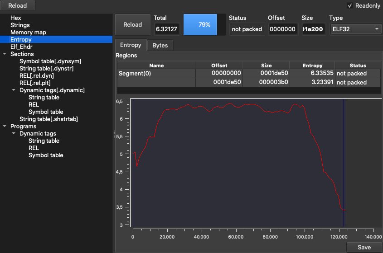Click the Reload button beside Total

133,24
